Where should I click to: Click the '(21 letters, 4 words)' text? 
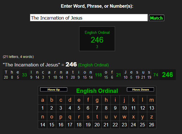[x=18, y=56]
